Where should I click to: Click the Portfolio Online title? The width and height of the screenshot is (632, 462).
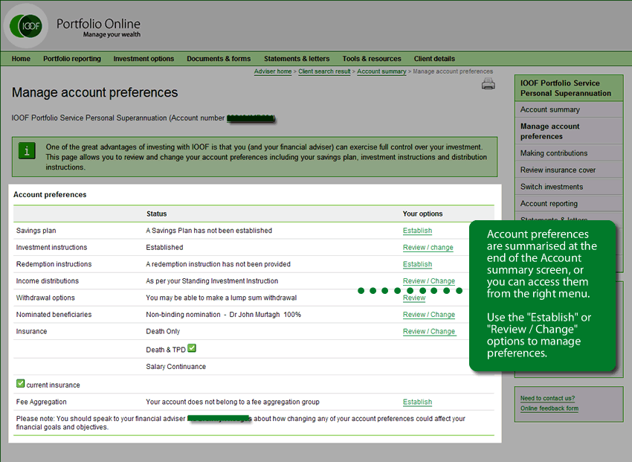coord(98,24)
